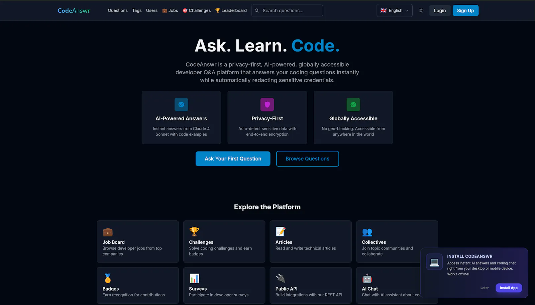
Task: Click the purple Privacy-First shield icon
Action: [x=267, y=104]
